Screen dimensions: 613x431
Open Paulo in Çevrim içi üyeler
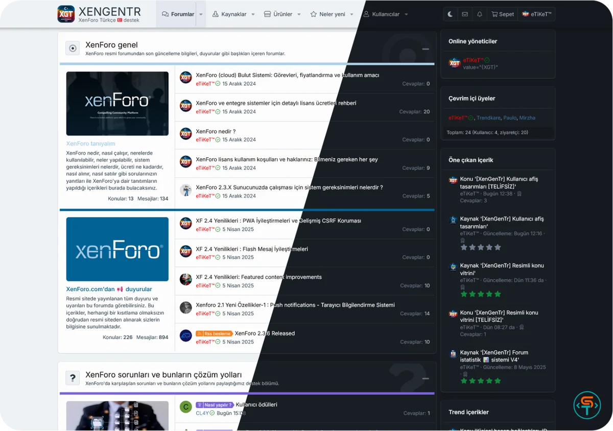tap(510, 118)
